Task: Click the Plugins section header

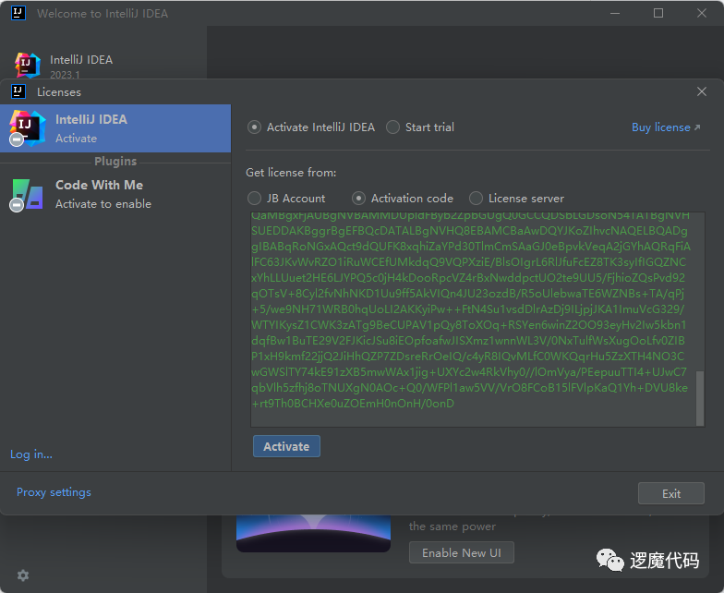Action: coord(115,161)
